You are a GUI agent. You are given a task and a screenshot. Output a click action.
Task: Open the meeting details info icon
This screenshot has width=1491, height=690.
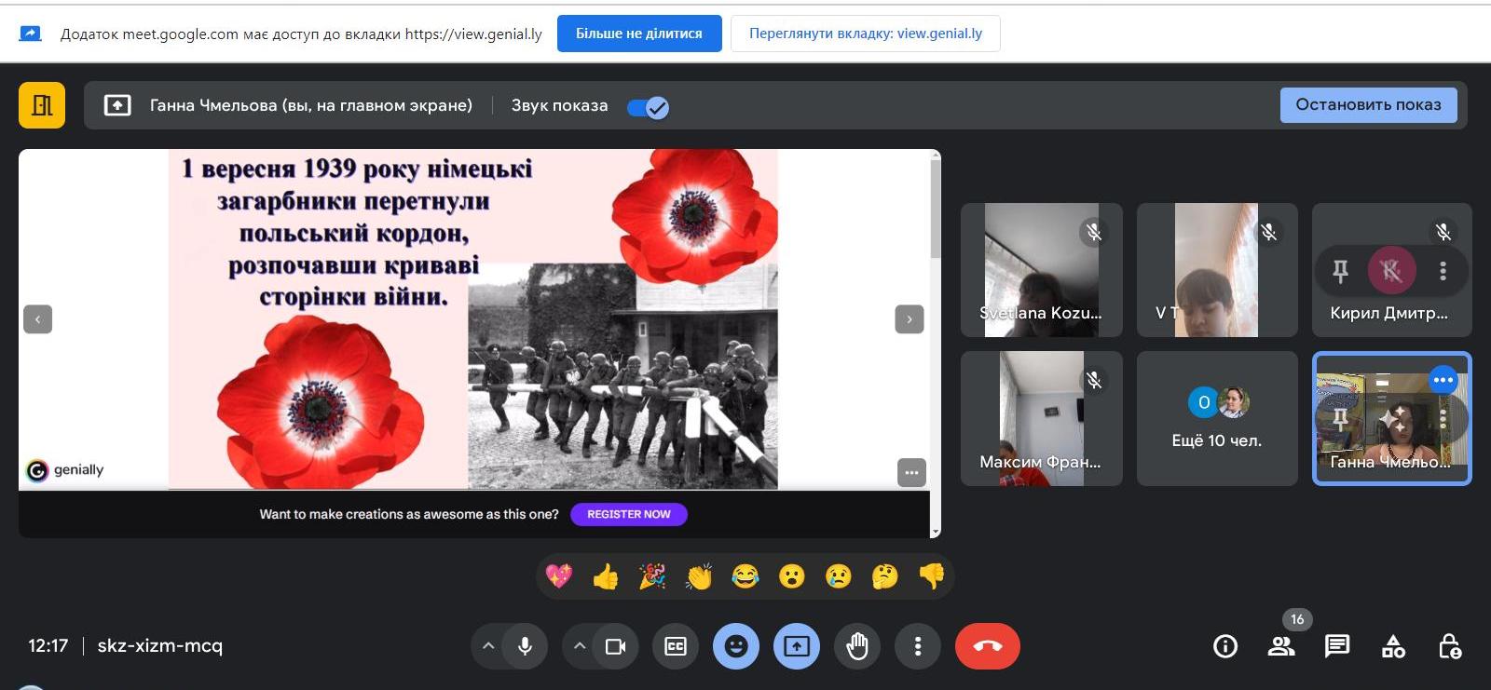click(1225, 646)
